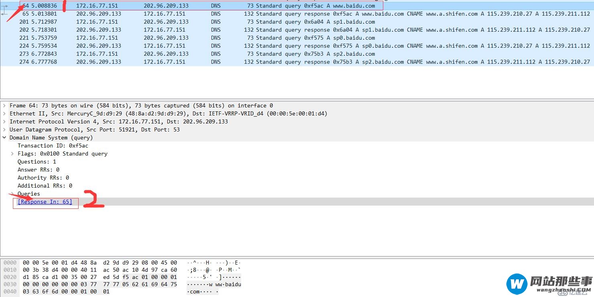594x297 pixels.
Task: Click the DNS protocol cell of packet 274
Action: point(216,62)
